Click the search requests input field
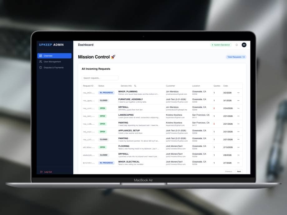Image resolution: width=287 pixels, height=215 pixels. pos(100,78)
